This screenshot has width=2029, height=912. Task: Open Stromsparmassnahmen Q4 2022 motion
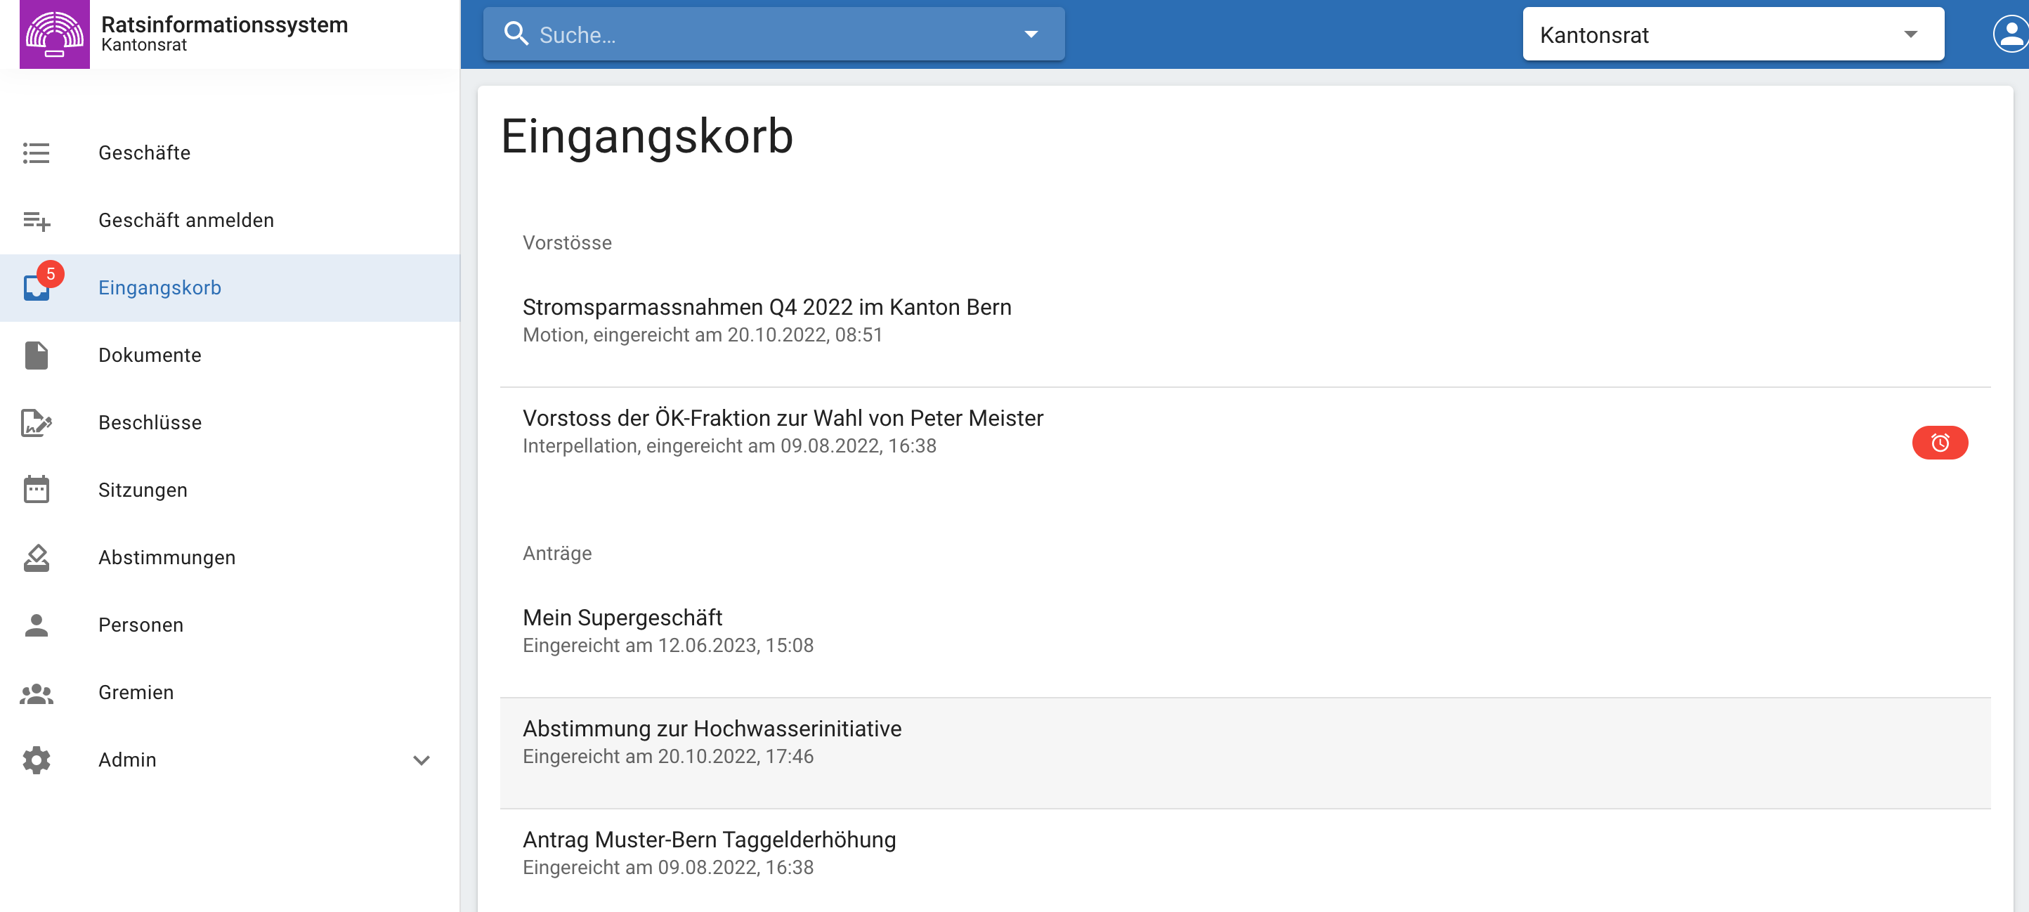click(766, 307)
